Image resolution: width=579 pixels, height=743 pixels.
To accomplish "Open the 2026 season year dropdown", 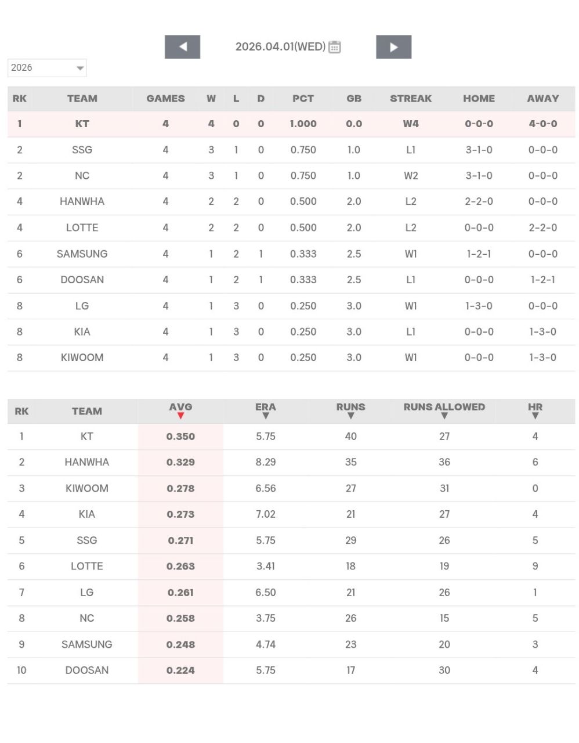I will click(x=47, y=68).
